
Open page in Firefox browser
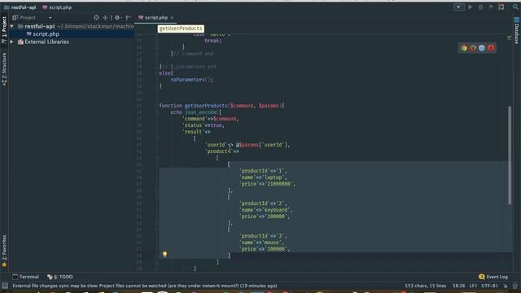[473, 48]
